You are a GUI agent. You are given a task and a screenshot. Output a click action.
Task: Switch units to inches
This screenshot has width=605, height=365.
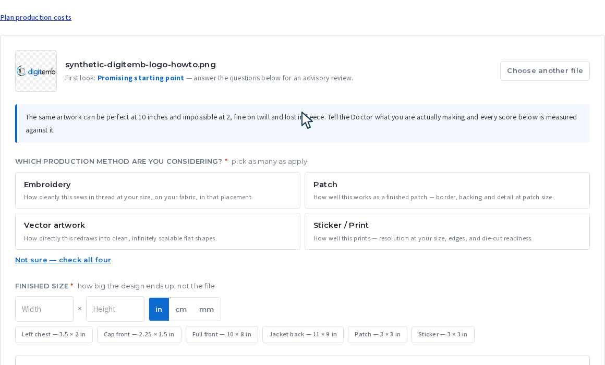[159, 309]
